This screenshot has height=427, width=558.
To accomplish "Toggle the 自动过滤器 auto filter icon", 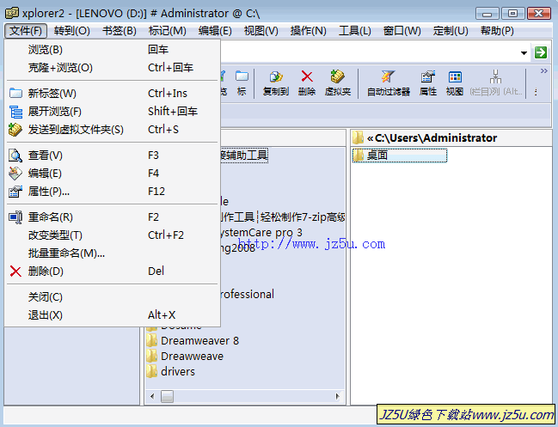I will 388,82.
